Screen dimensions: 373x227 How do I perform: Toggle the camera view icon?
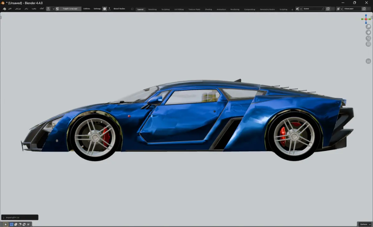click(368, 38)
